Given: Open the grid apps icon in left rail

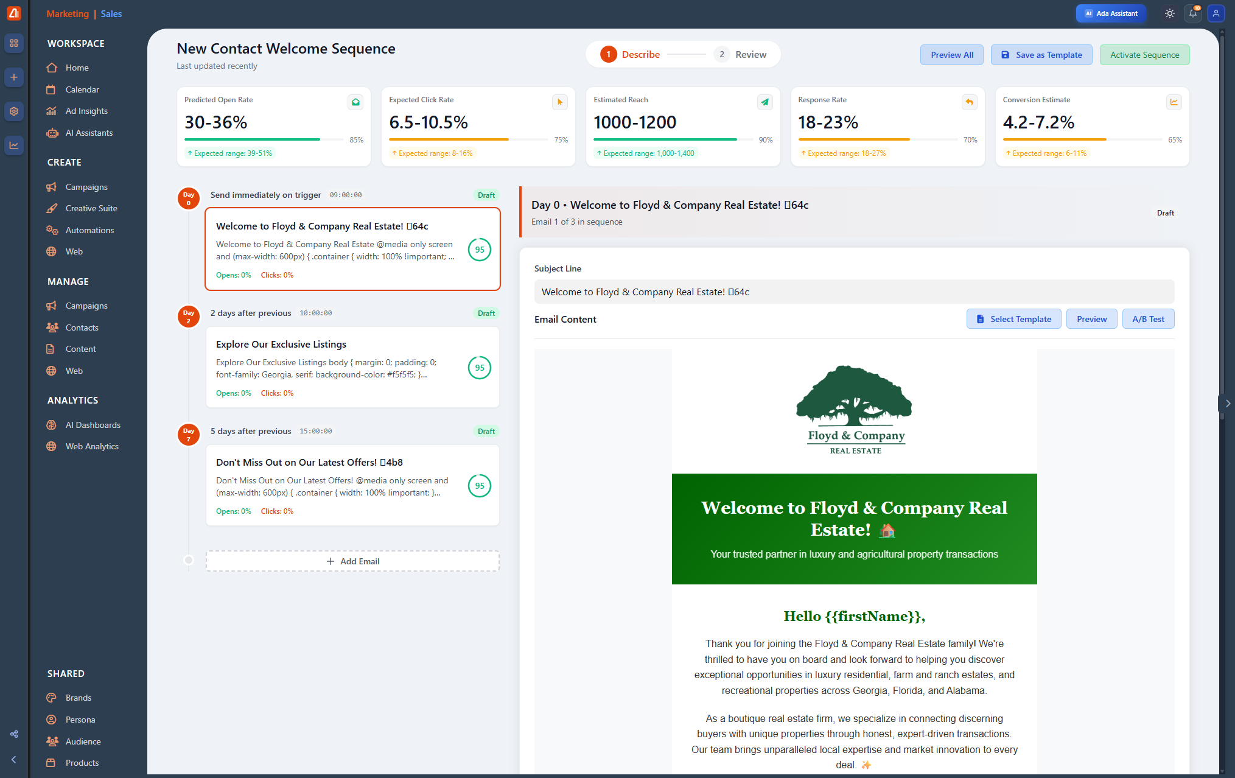Looking at the screenshot, I should 13,43.
